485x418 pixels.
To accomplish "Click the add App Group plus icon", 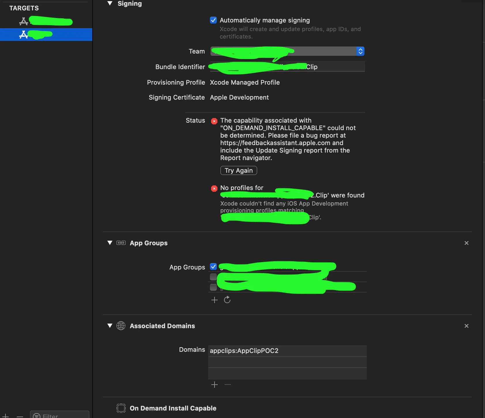I will pos(214,300).
